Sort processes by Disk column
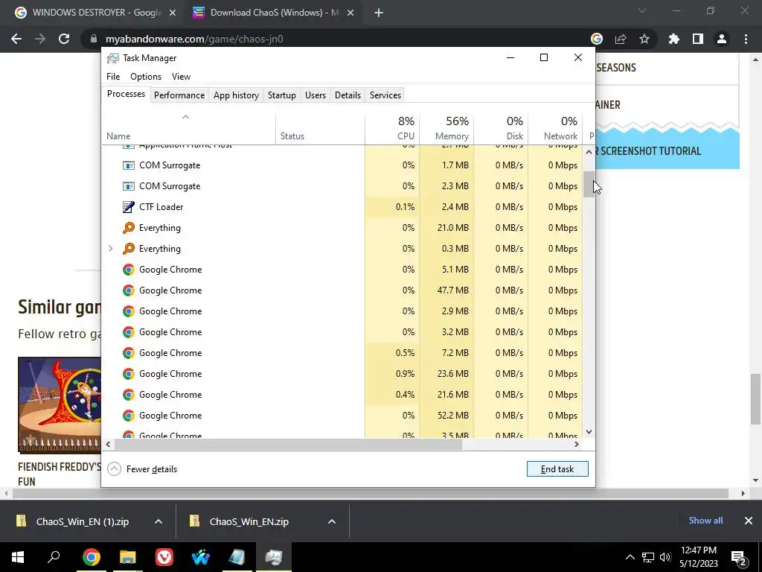The image size is (762, 572). 501,128
